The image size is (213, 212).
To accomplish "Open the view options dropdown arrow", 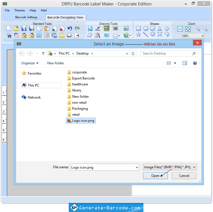I will tap(175, 63).
